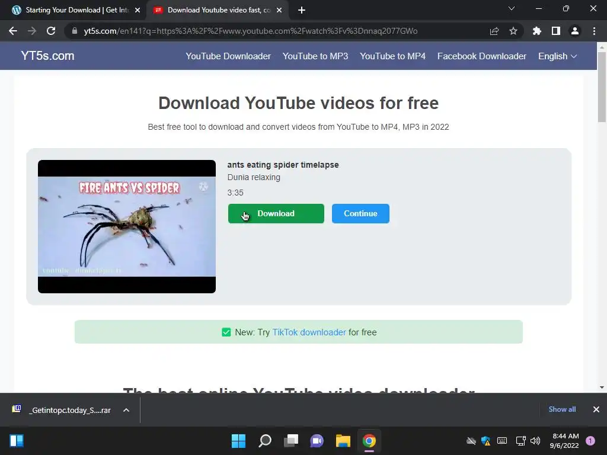The width and height of the screenshot is (607, 455).
Task: Open network status tray icon
Action: coord(520,441)
